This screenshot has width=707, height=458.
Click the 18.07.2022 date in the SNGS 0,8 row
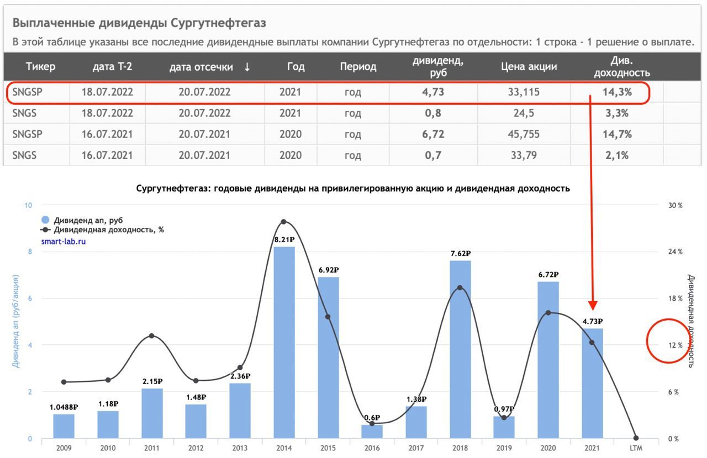coord(107,113)
